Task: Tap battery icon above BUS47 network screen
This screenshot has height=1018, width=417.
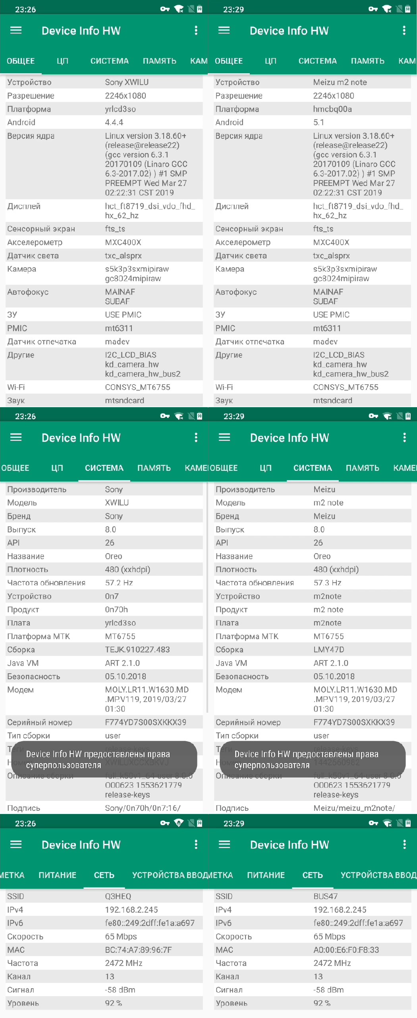Action: coord(408,823)
